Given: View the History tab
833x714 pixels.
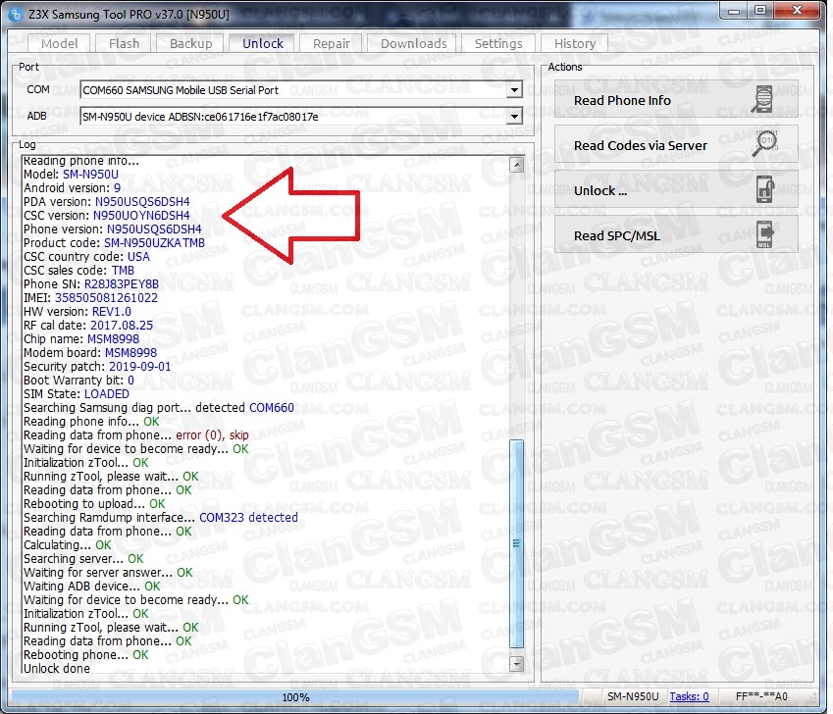Looking at the screenshot, I should click(x=575, y=43).
